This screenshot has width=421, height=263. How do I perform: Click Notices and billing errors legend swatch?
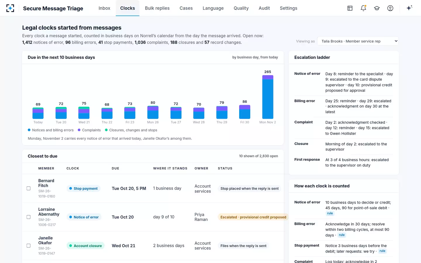click(29, 130)
